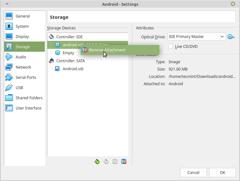240x181 pixels.
Task: Select the Shared Folders category
Action: point(29,98)
